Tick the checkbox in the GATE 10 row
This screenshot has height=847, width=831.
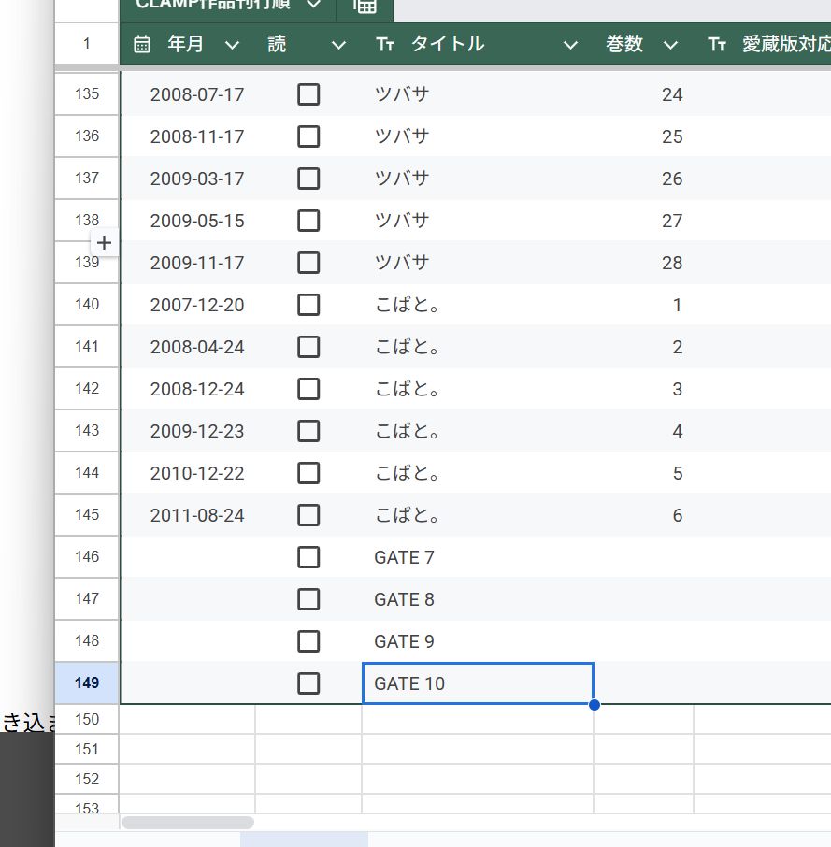[x=308, y=684]
